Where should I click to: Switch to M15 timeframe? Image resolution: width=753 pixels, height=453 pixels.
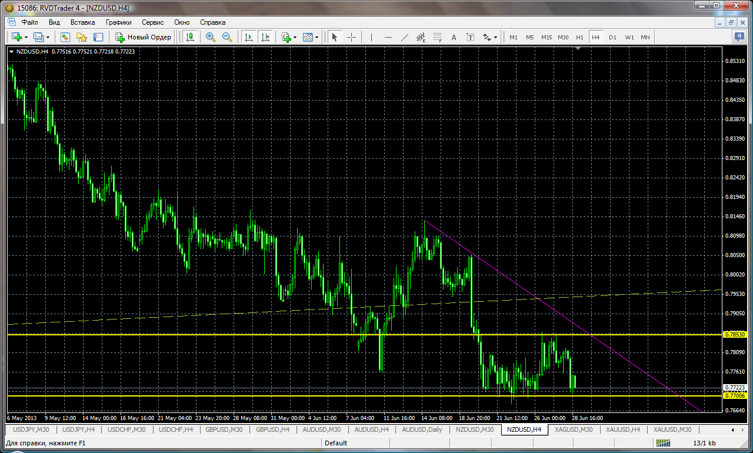click(547, 37)
